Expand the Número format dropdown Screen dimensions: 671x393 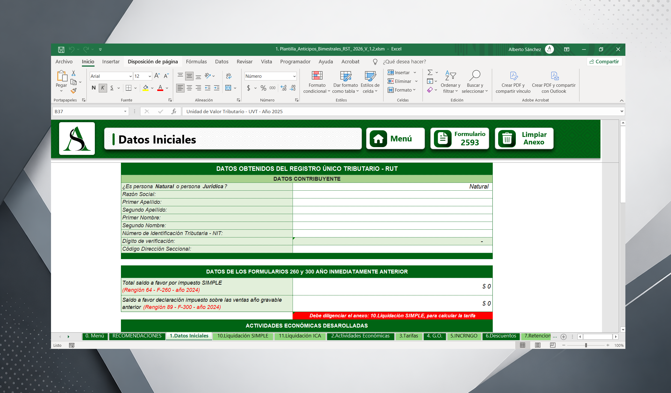(x=294, y=76)
